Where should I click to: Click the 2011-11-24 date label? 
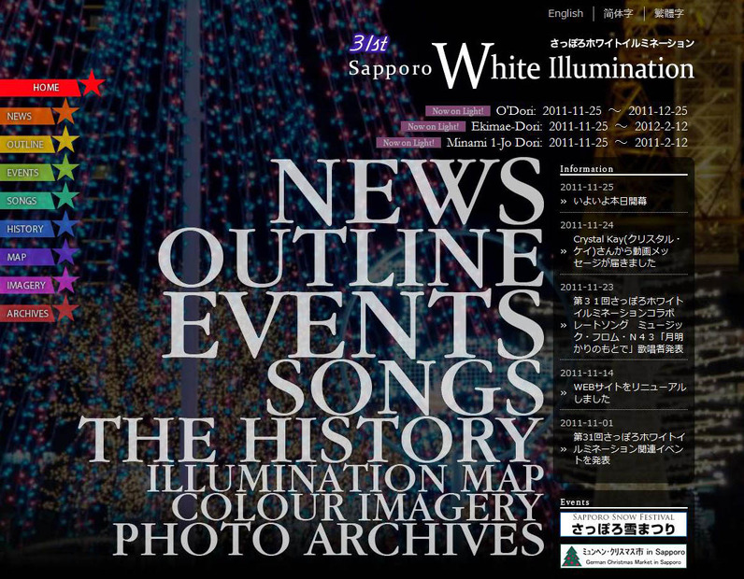coord(586,225)
